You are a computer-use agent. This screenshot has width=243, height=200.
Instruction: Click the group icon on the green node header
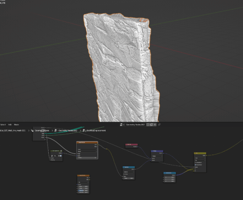click(x=61, y=151)
